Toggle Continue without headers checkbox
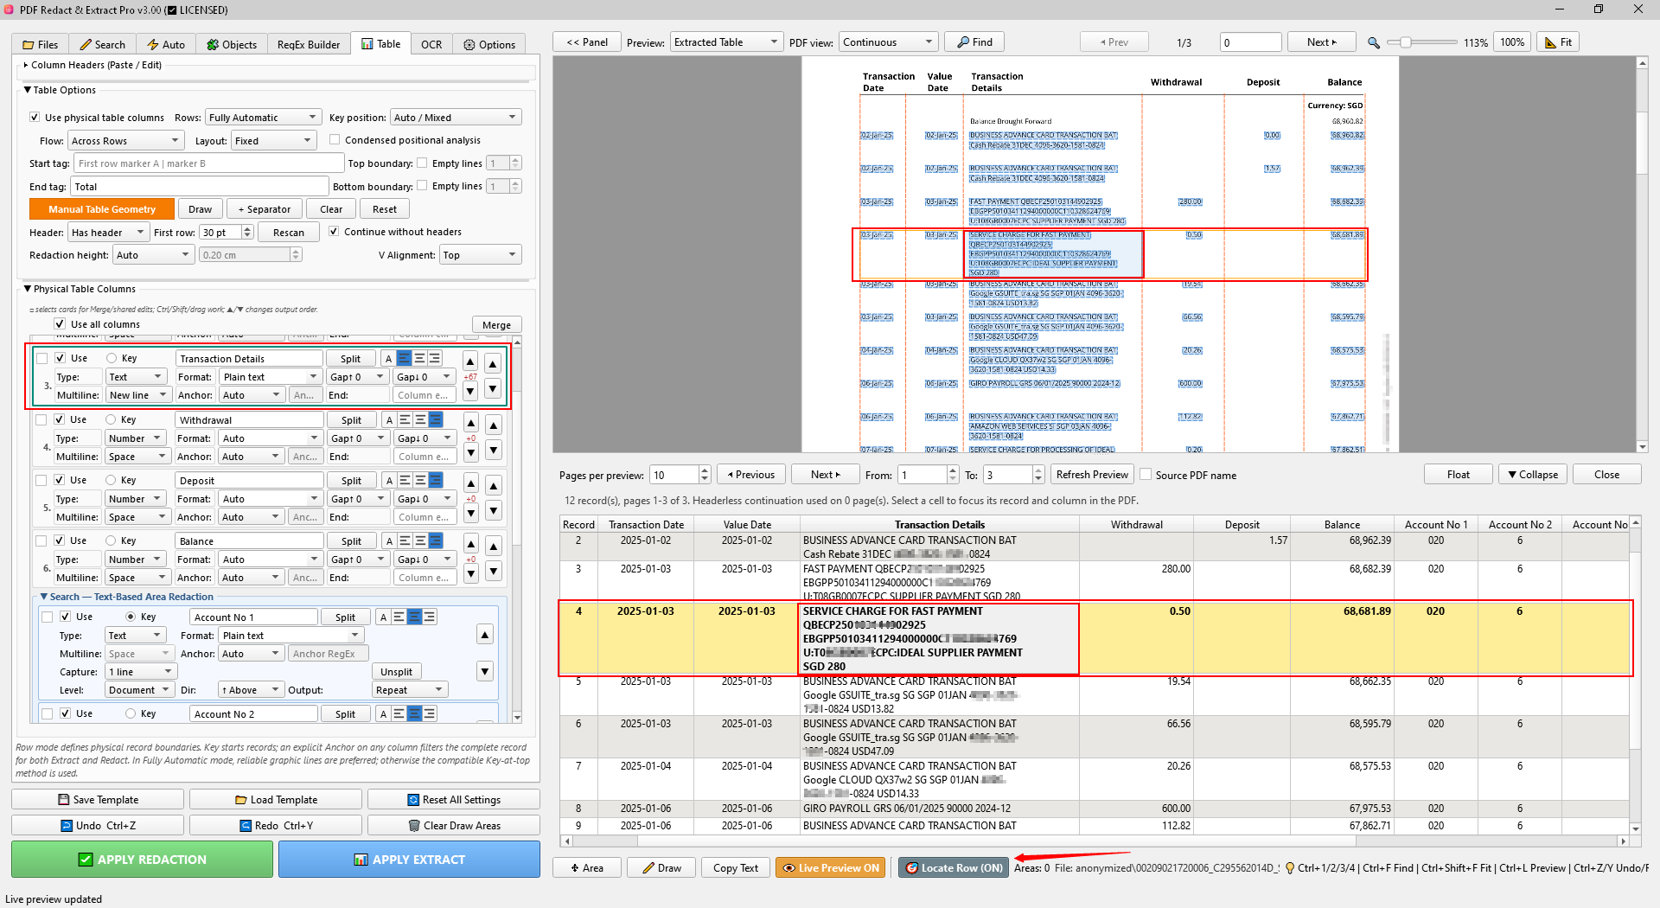Viewport: 1660px width, 908px height. (x=334, y=232)
